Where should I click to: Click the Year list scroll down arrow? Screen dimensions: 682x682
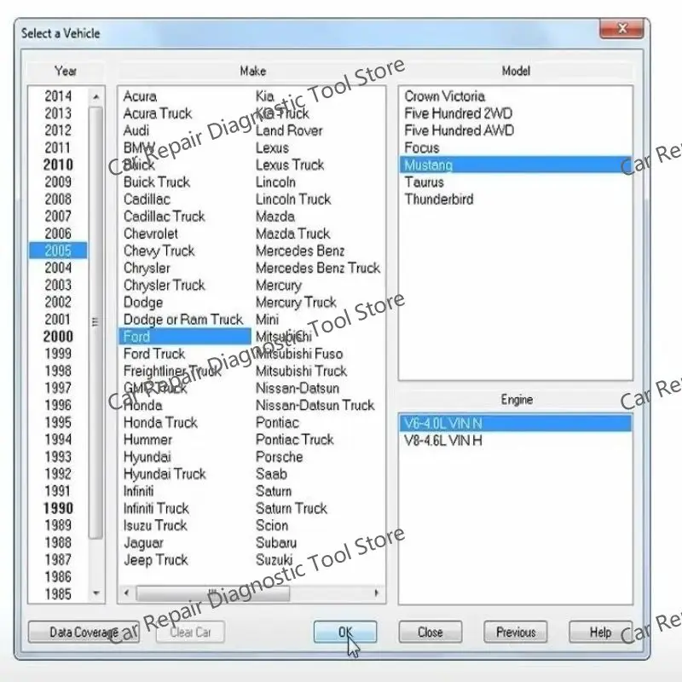[x=96, y=593]
